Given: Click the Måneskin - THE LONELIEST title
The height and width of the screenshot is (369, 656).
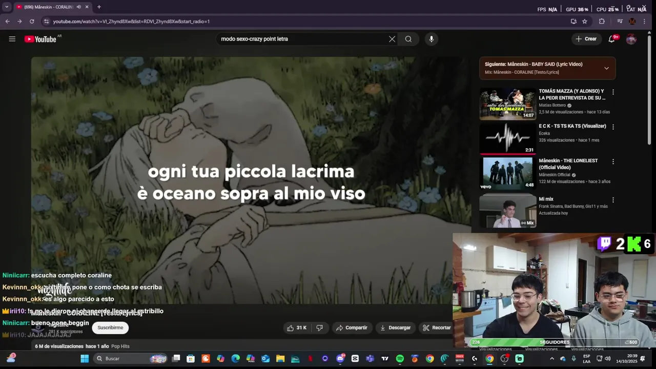Looking at the screenshot, I should pos(568,163).
